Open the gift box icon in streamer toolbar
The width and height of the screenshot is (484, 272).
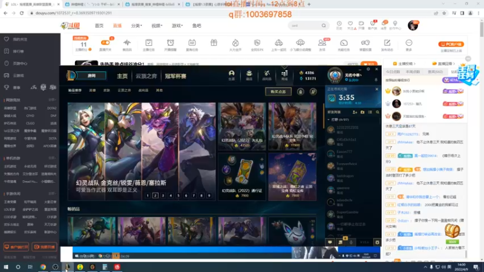tap(214, 43)
